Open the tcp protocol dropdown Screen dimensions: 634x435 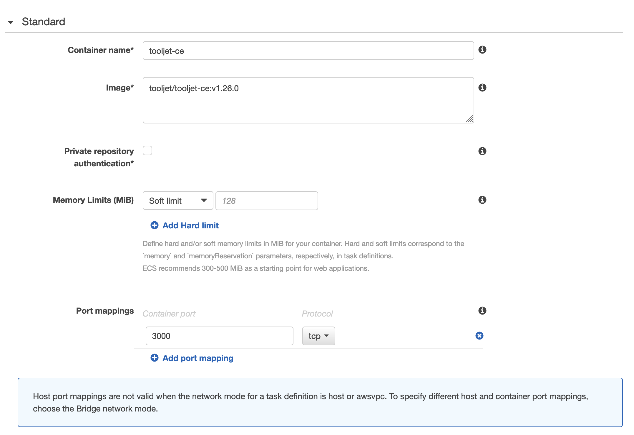coord(318,336)
